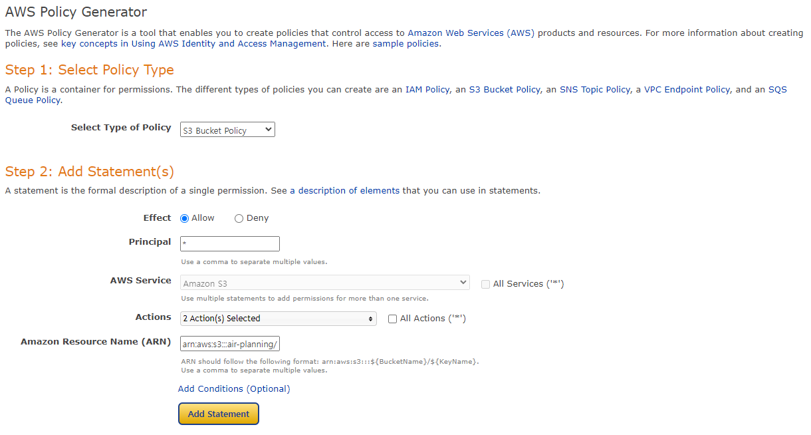Viewport: 811px width, 435px height.
Task: Select the Deny effect radio button
Action: [239, 218]
